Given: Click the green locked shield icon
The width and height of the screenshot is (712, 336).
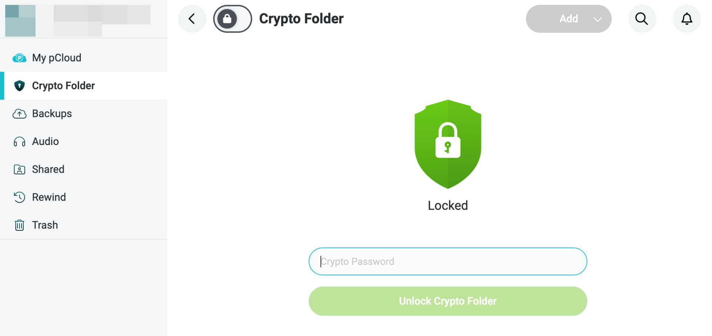Looking at the screenshot, I should tap(448, 144).
